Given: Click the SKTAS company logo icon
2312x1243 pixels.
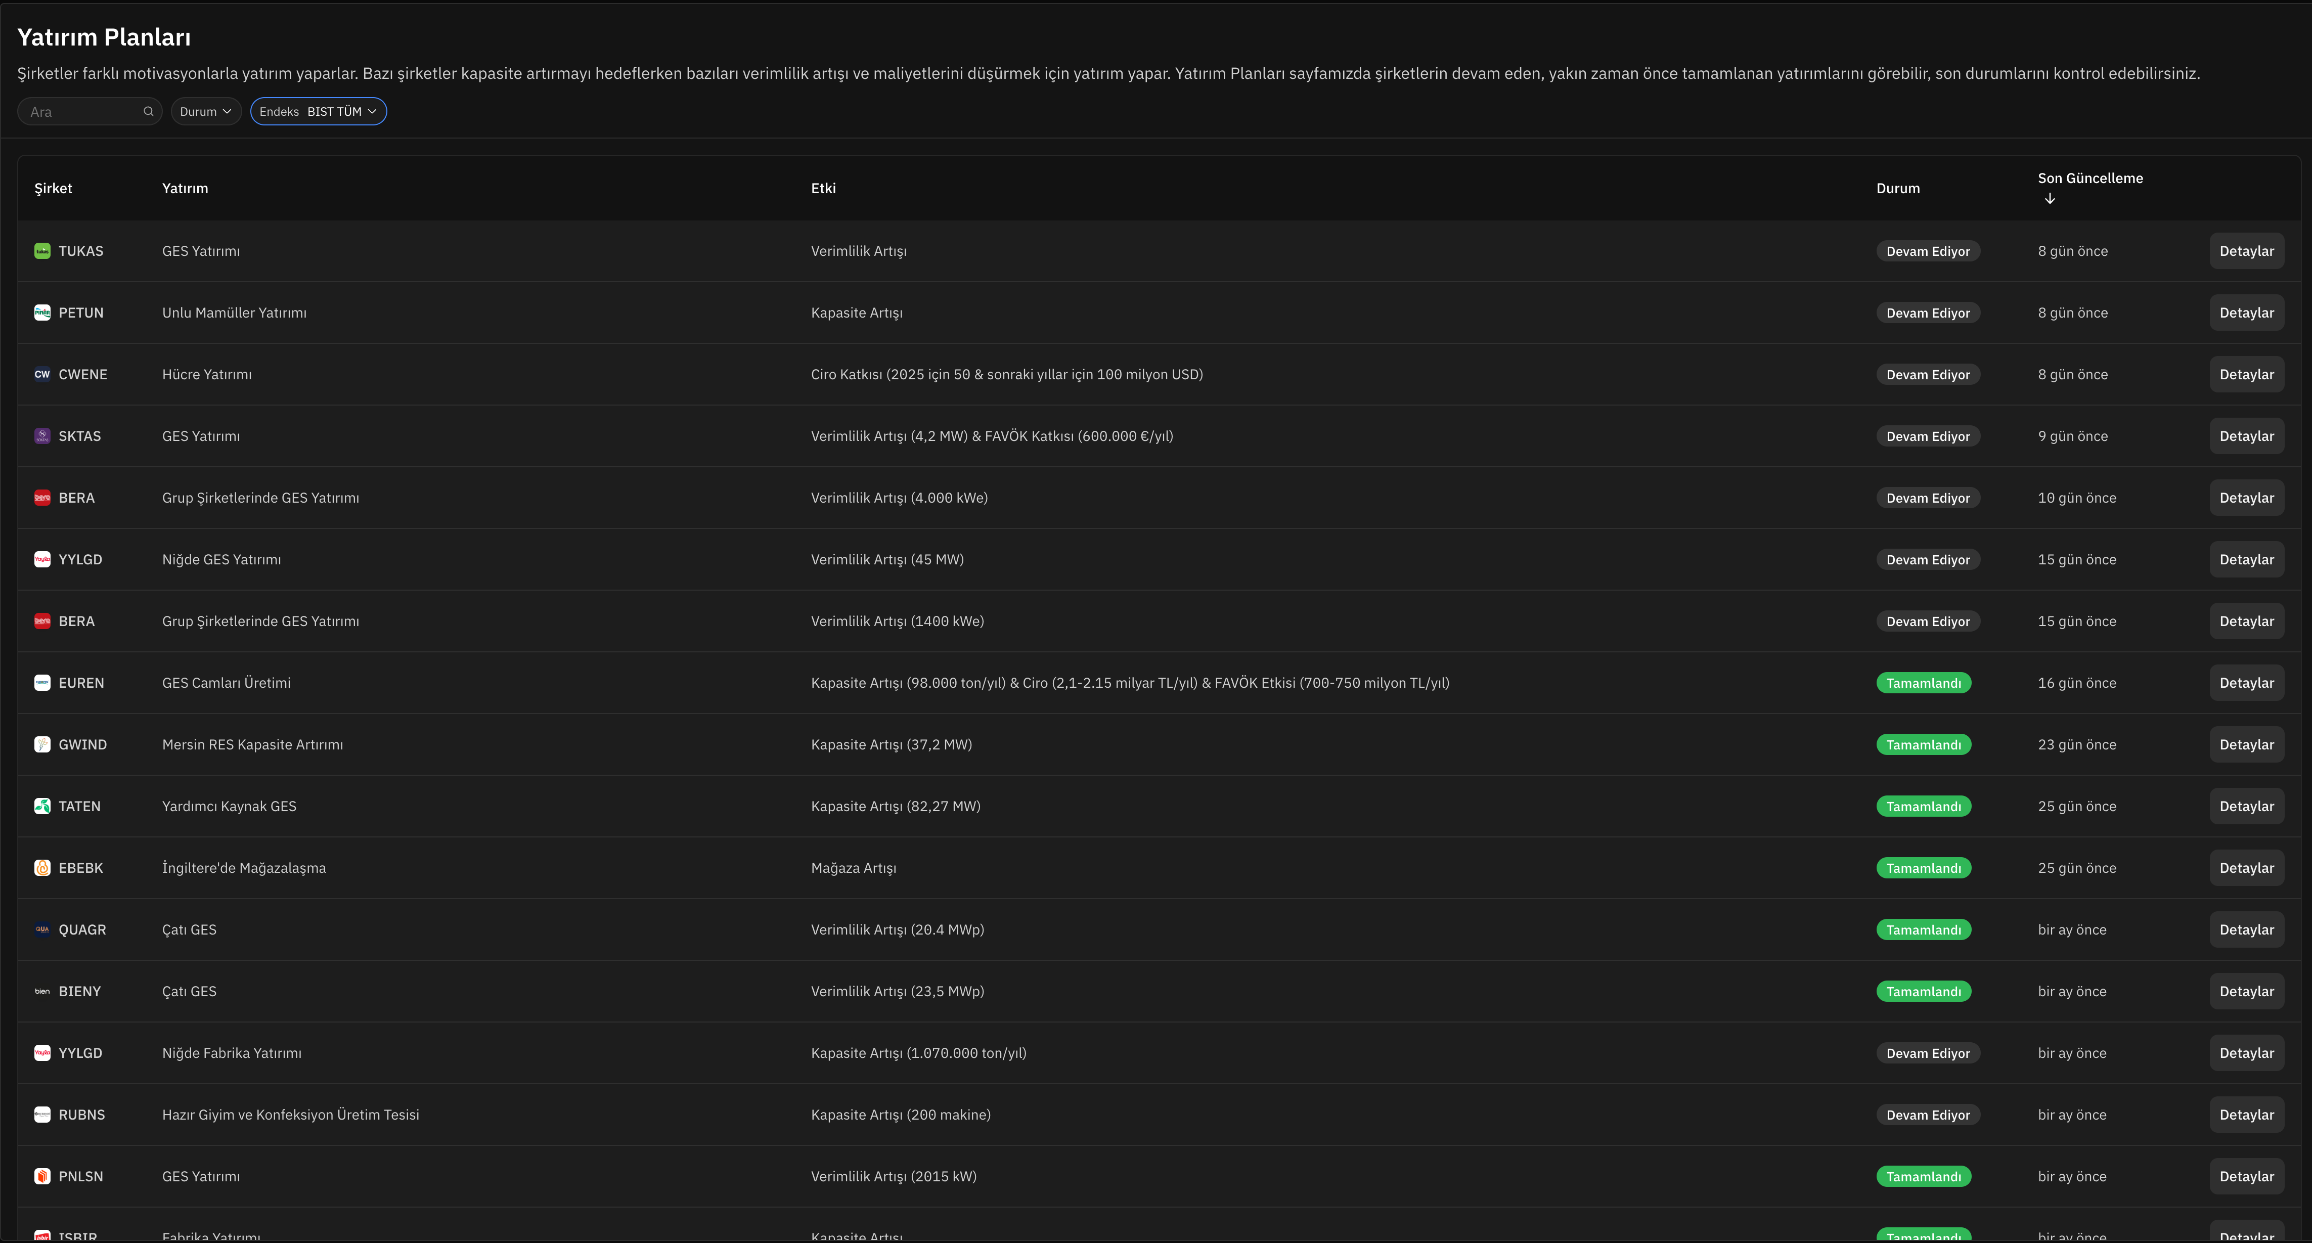Looking at the screenshot, I should click(42, 436).
